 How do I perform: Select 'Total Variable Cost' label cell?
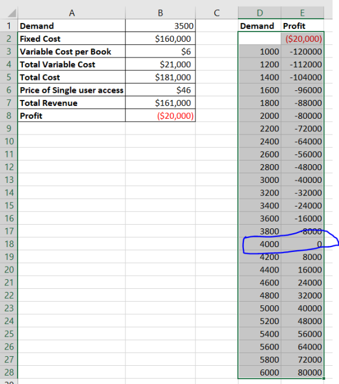(x=71, y=64)
